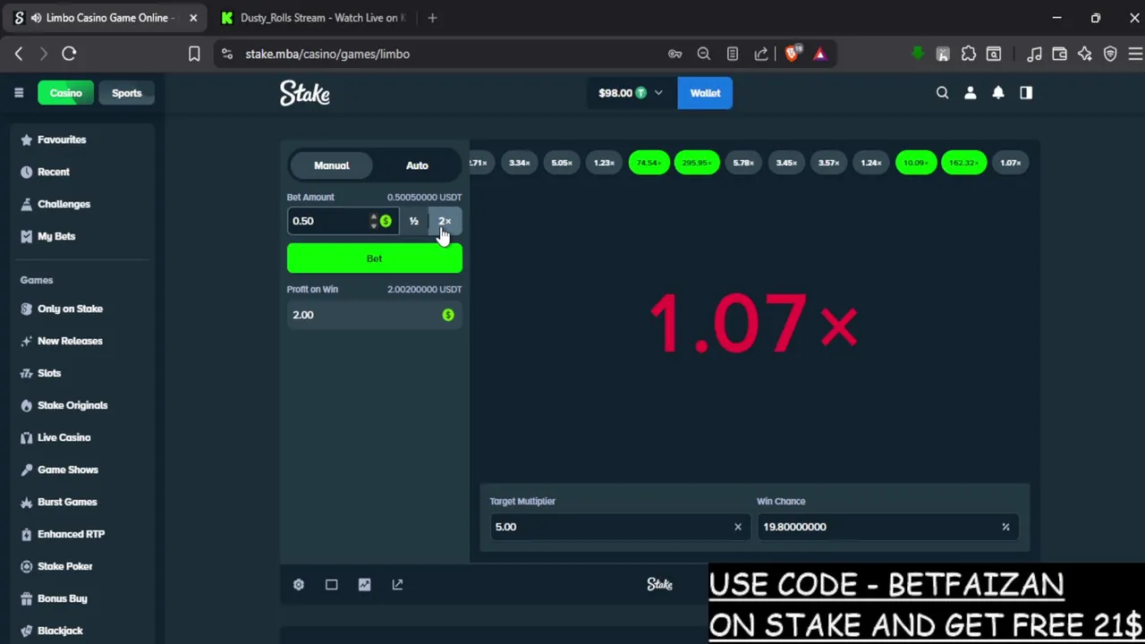Halve the bet with ½ button
The height and width of the screenshot is (644, 1145).
(x=413, y=221)
